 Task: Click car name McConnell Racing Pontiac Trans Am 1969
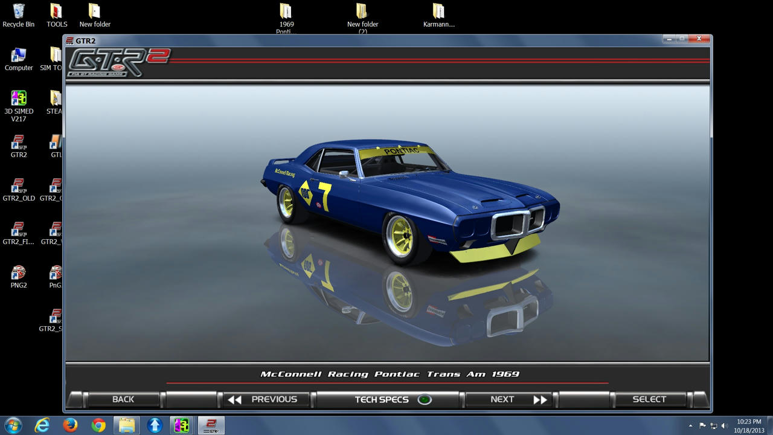click(x=390, y=374)
